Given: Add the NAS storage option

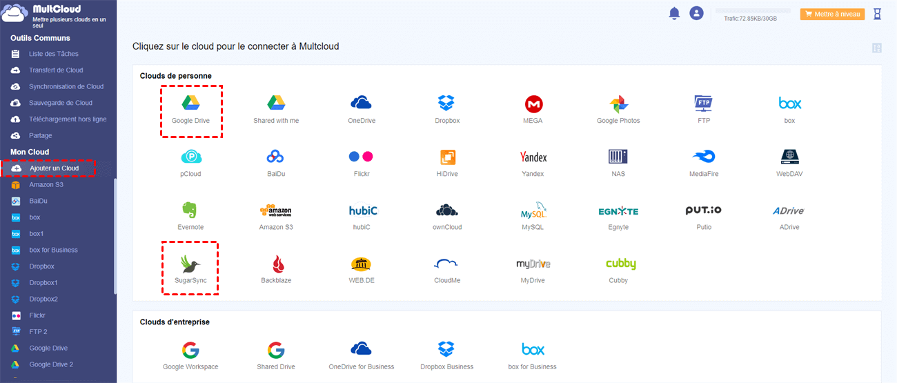Looking at the screenshot, I should pos(618,157).
